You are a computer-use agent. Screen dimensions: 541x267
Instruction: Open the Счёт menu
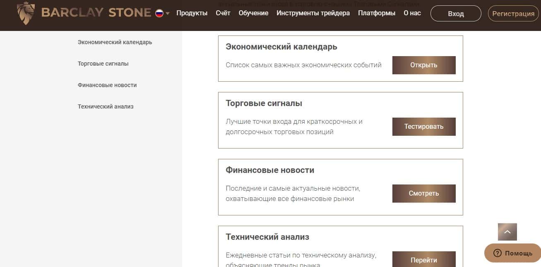[x=223, y=13]
